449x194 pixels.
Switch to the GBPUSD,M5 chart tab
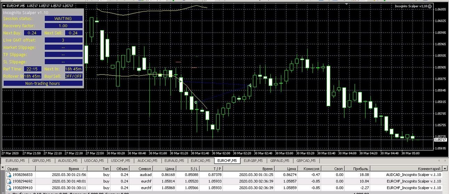[x=41, y=161]
